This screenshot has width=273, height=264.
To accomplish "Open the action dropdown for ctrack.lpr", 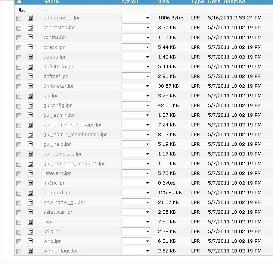I will pyautogui.click(x=136, y=47).
